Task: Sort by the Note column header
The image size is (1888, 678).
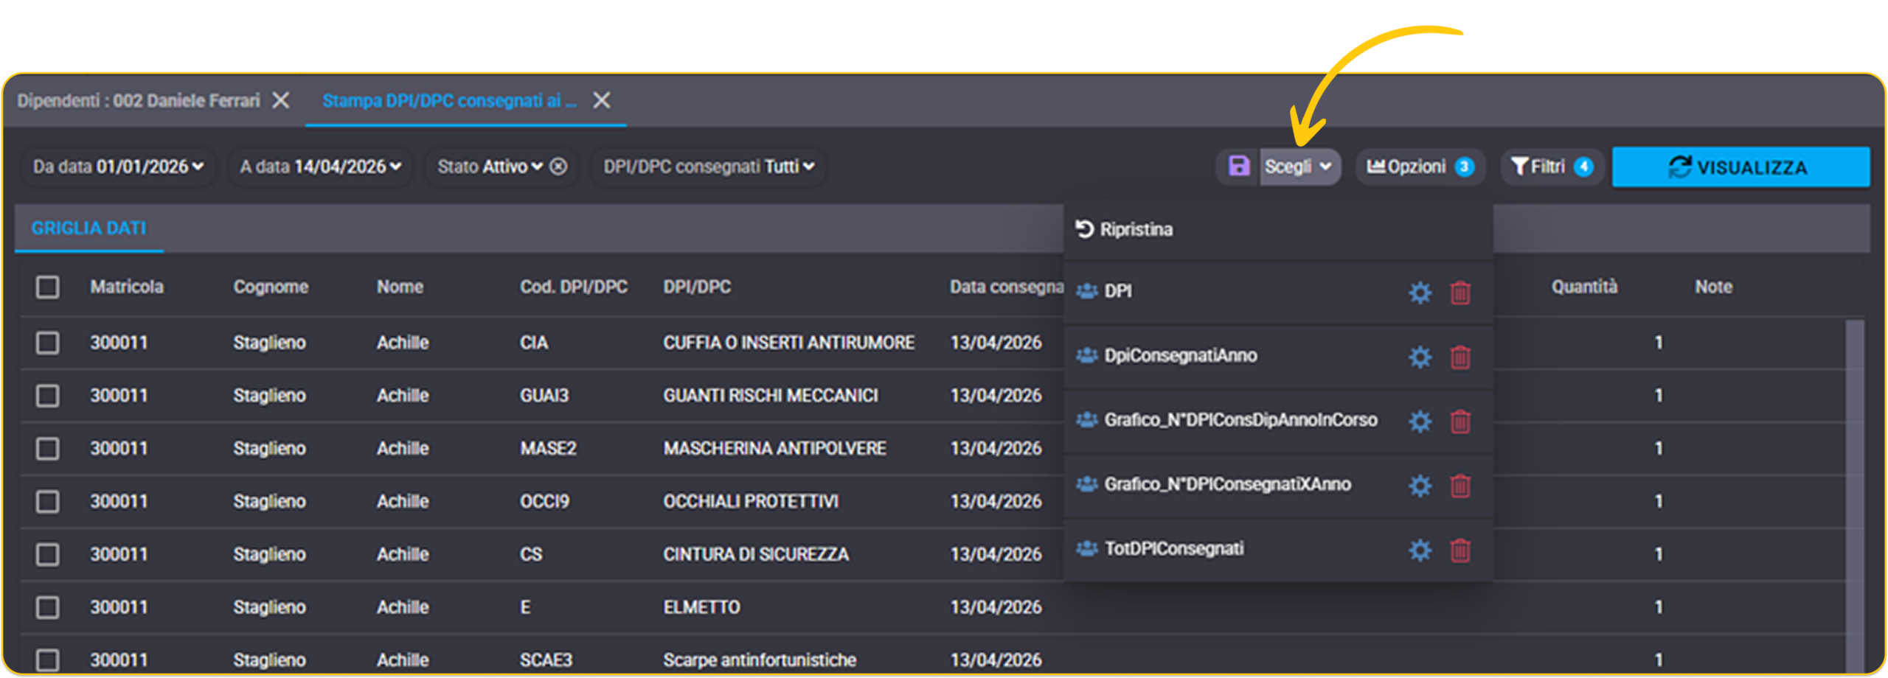Action: coord(1713,287)
